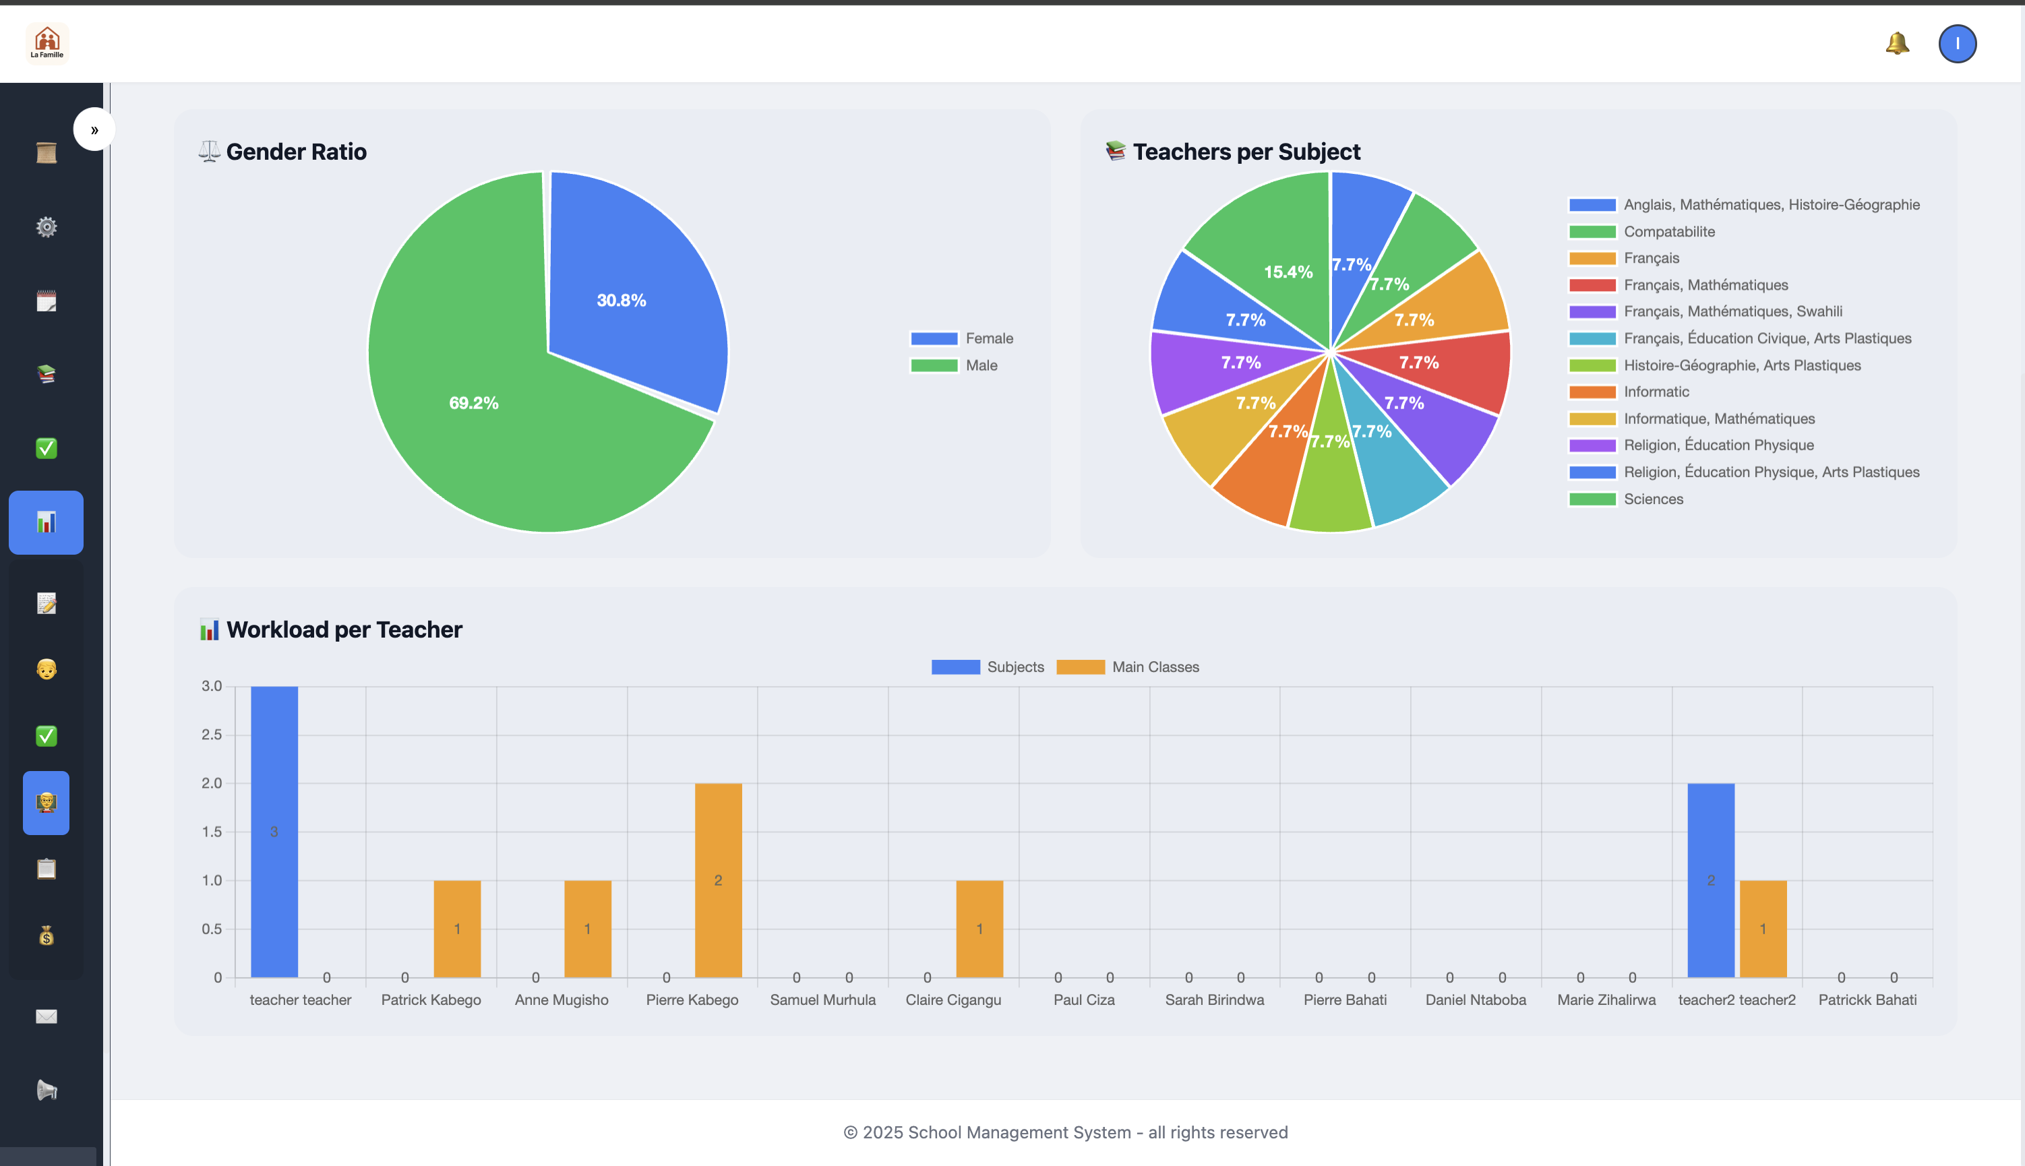Toggle the Informatic legend entry
The image size is (2025, 1166).
click(1629, 392)
